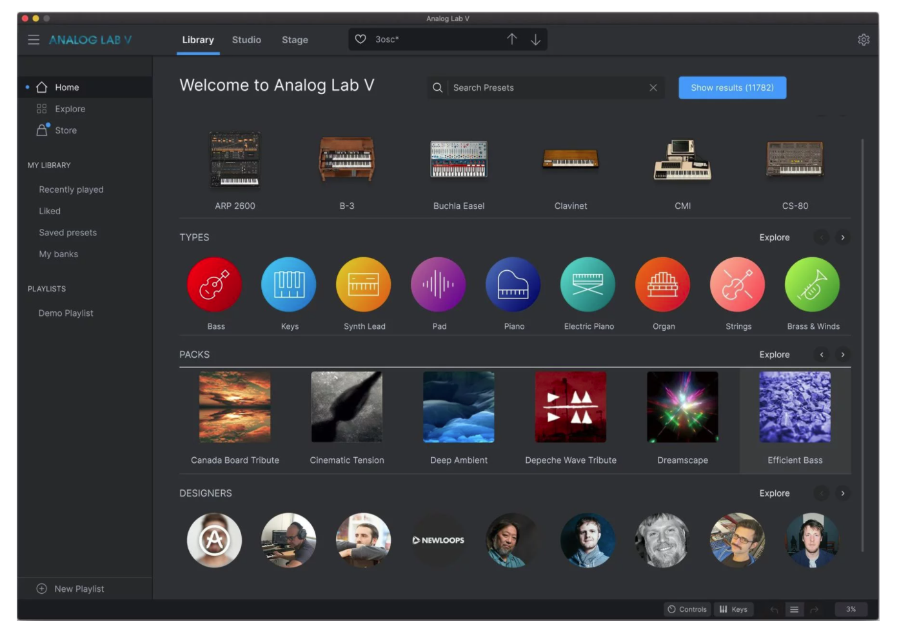Create a New Playlist

tap(70, 589)
